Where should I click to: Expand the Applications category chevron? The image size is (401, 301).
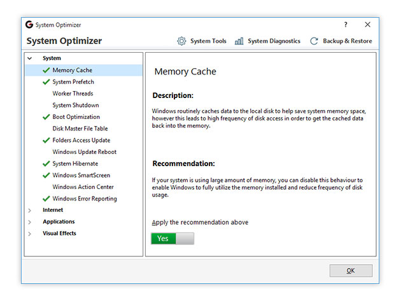coord(30,222)
